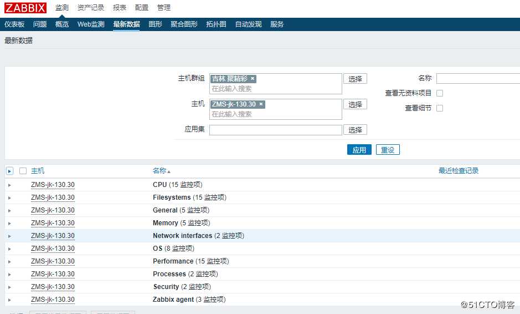
Task: Click the 名称 filter input field
Action: point(478,79)
